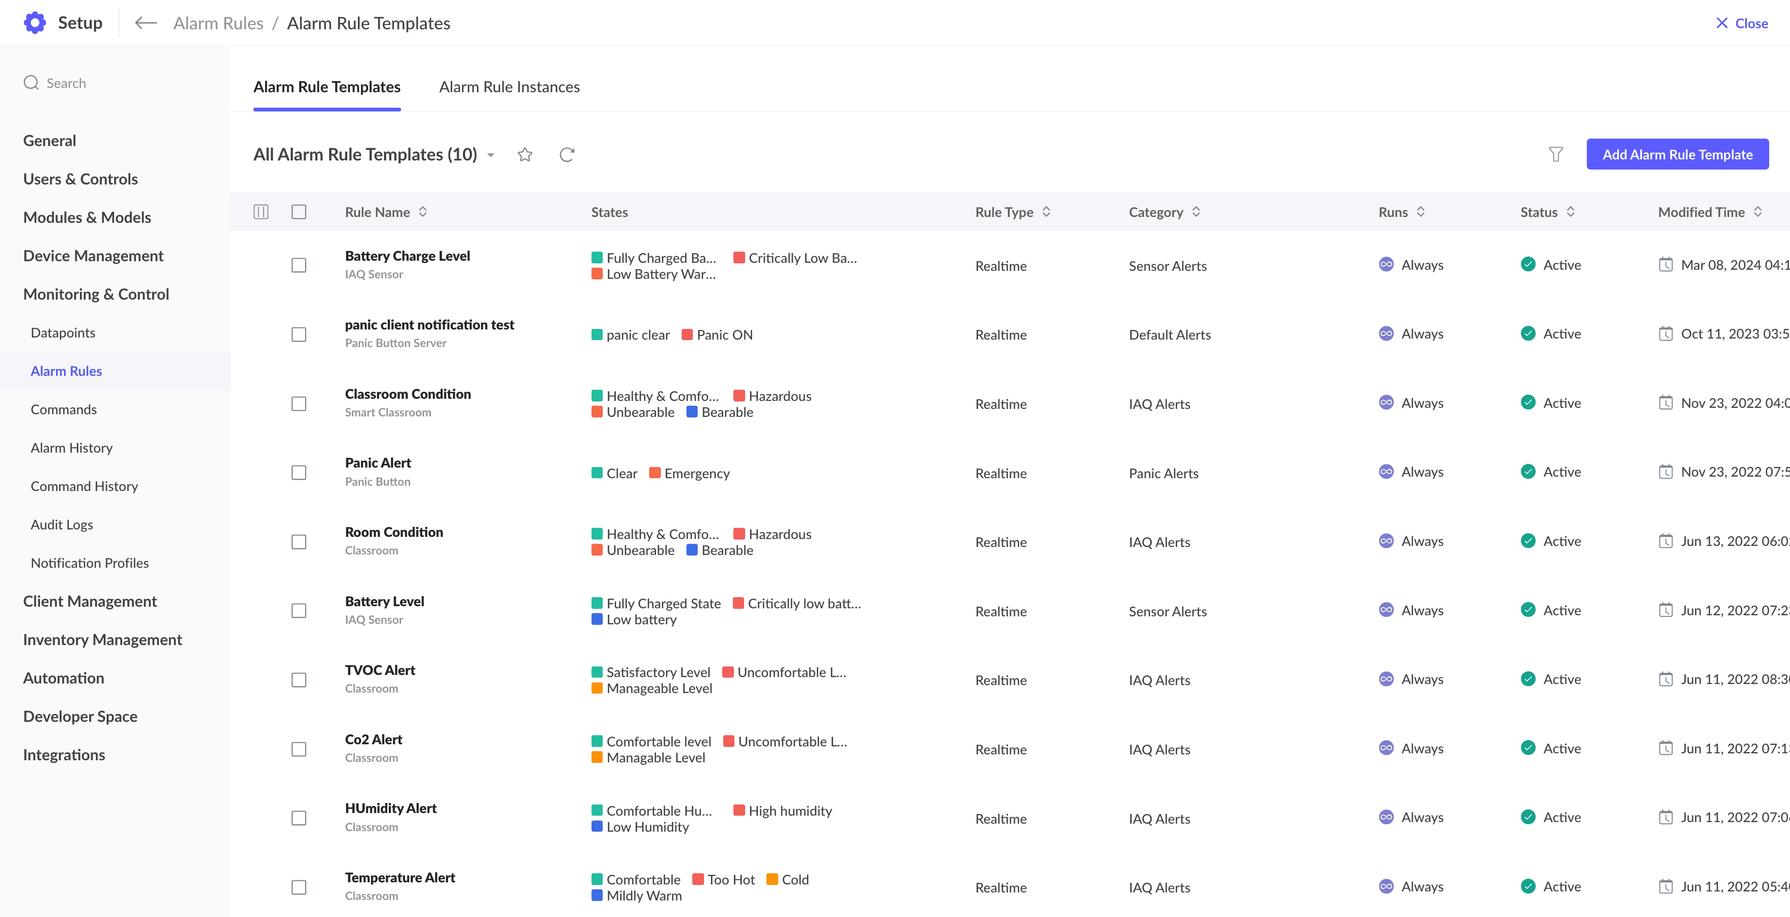Click the search magnifier icon in sidebar
This screenshot has width=1790, height=917.
[x=31, y=83]
